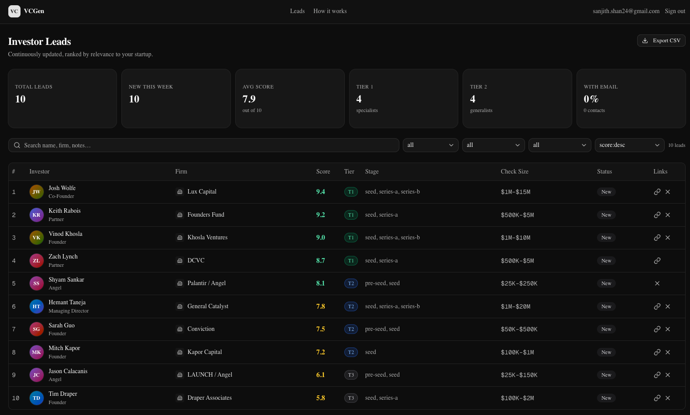Remove Sarah Guo using X icon

click(668, 329)
